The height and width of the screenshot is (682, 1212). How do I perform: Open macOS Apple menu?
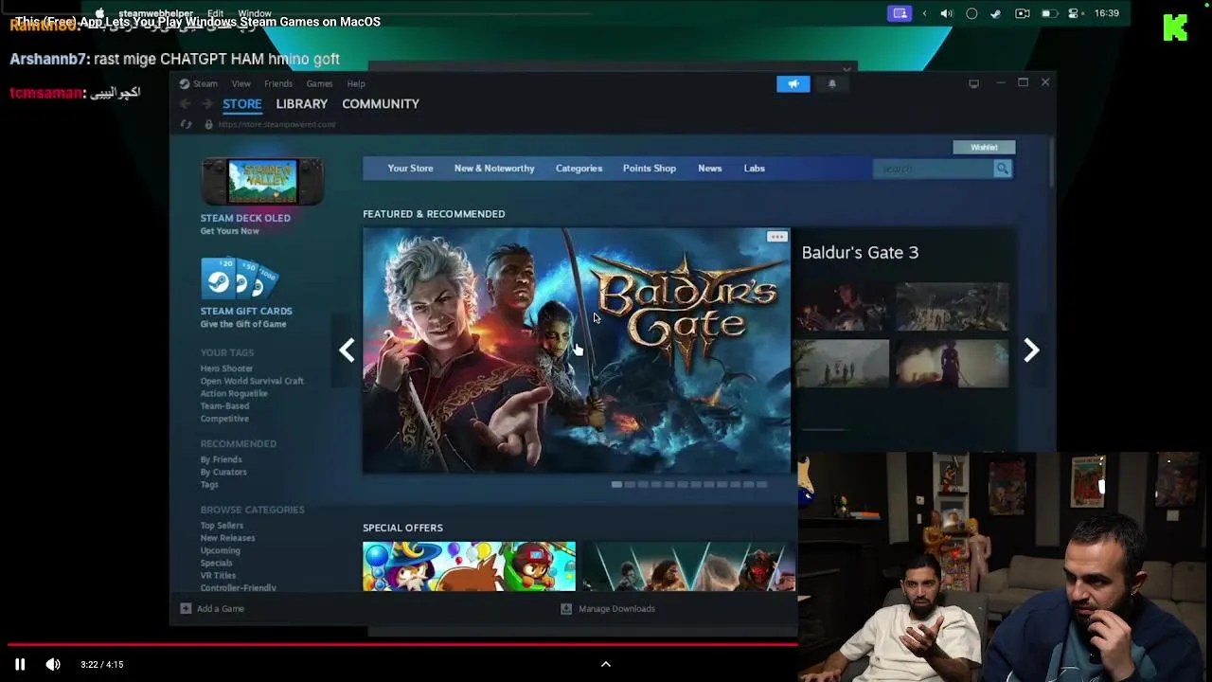[99, 14]
